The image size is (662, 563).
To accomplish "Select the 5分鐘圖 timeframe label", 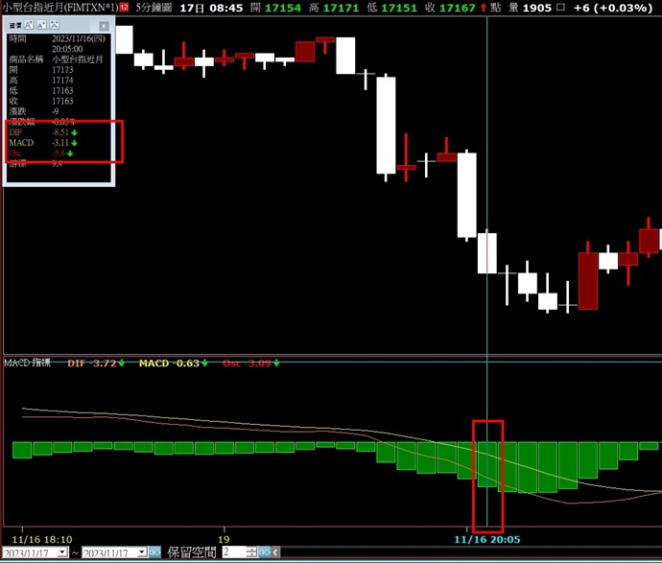I will point(155,8).
